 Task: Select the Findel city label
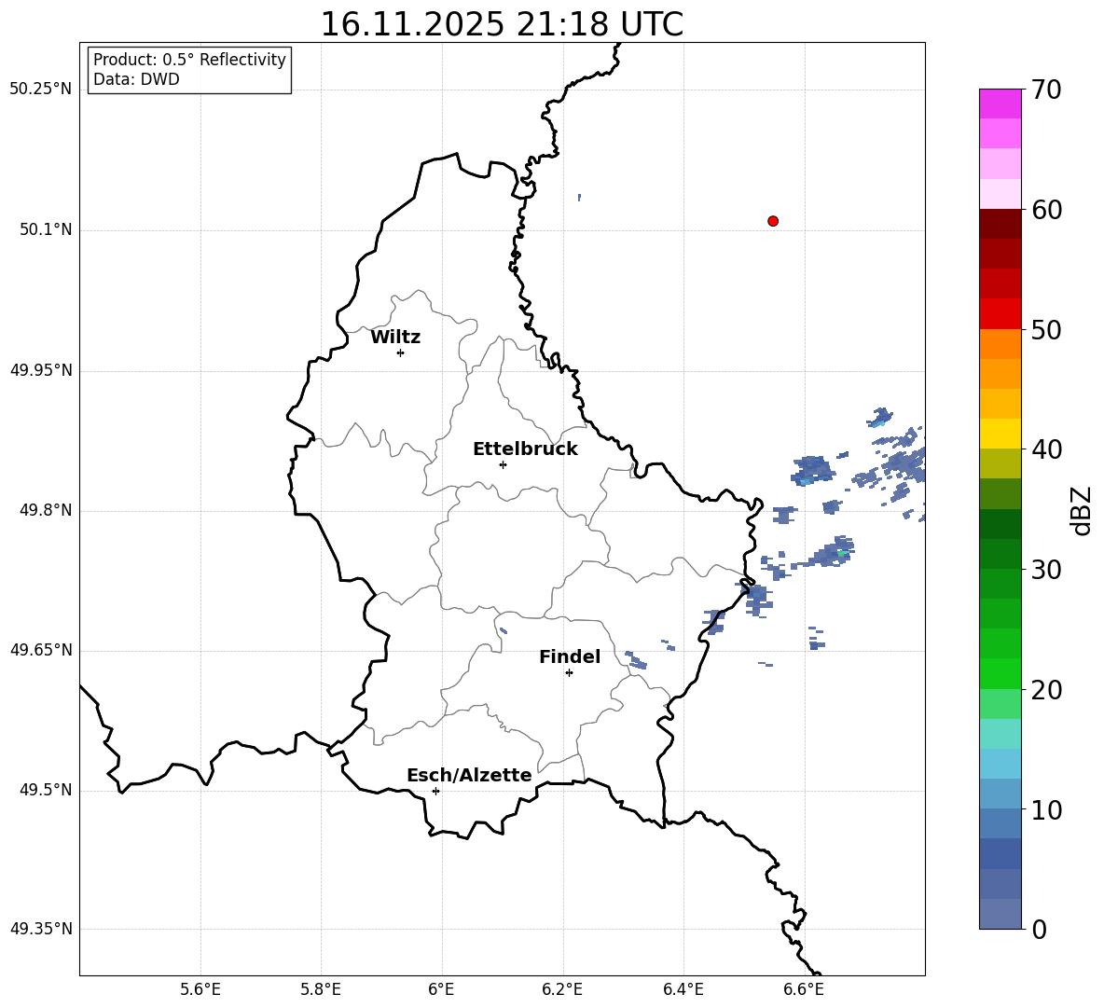[x=570, y=656]
